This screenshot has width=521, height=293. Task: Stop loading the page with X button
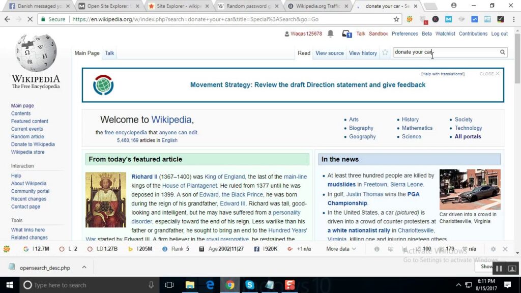[x=30, y=19]
